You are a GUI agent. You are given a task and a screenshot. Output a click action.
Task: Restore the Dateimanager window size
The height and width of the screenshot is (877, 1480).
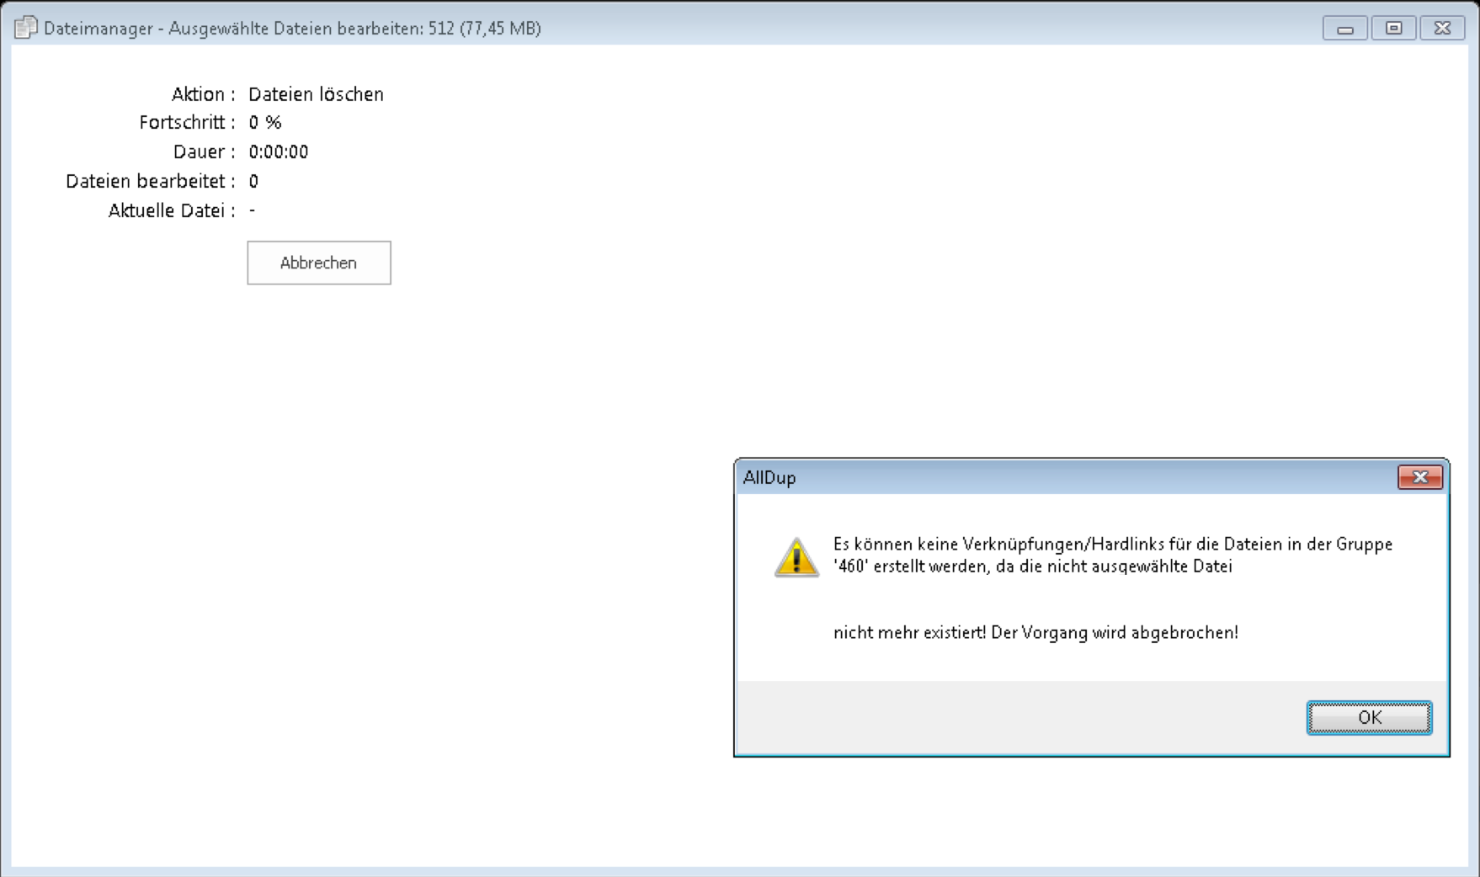1393,29
